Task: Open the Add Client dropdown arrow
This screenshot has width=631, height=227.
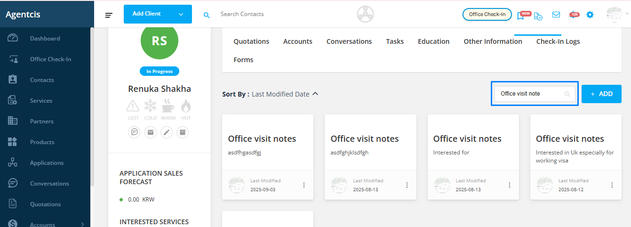Action: [181, 14]
